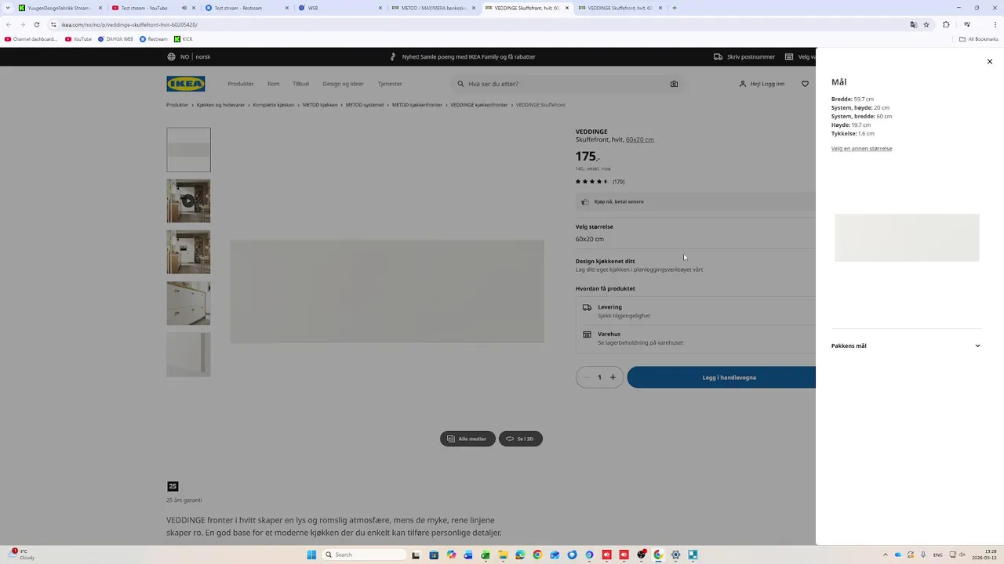Click Kjøp nå, betal senere banner

pos(696,201)
